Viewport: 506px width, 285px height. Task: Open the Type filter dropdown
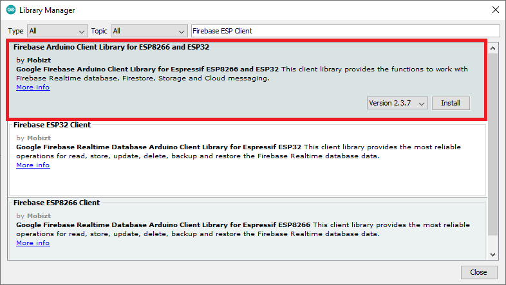tap(57, 31)
